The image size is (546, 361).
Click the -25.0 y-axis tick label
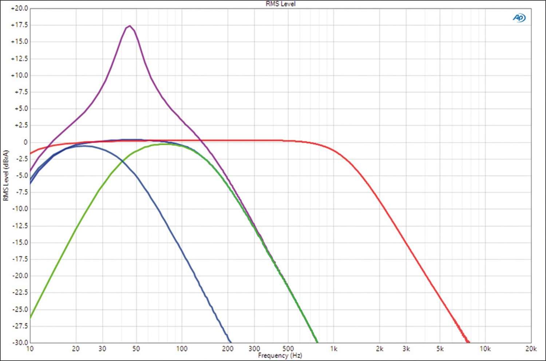pos(20,309)
